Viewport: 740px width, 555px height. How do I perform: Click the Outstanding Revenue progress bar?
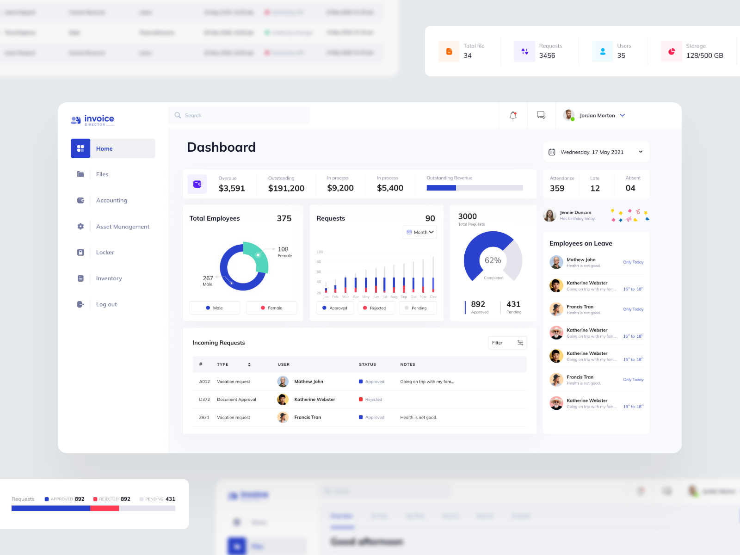[x=475, y=188]
